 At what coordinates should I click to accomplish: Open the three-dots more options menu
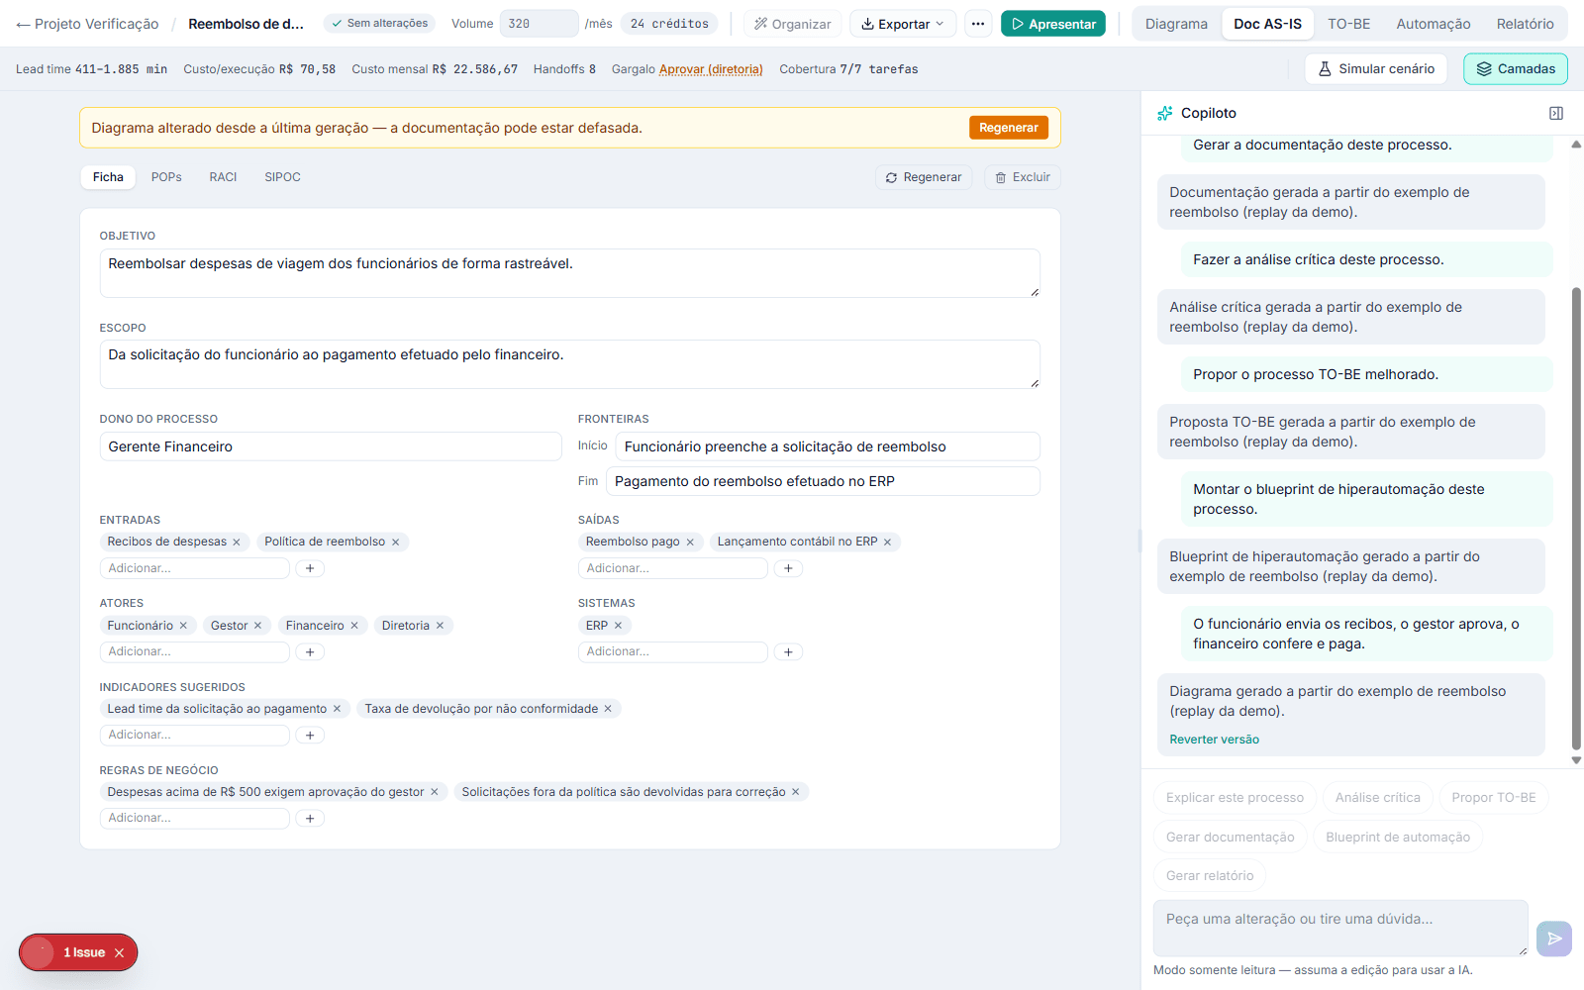[978, 24]
